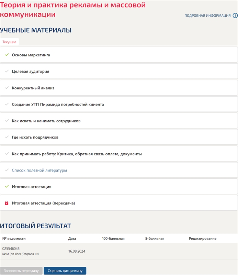
Task: Open the Где искать подрядчиков lesson
Action: pyautogui.click(x=35, y=137)
